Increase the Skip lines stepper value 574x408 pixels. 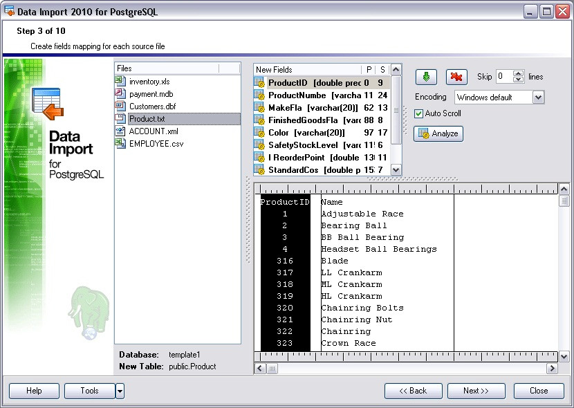(x=519, y=73)
